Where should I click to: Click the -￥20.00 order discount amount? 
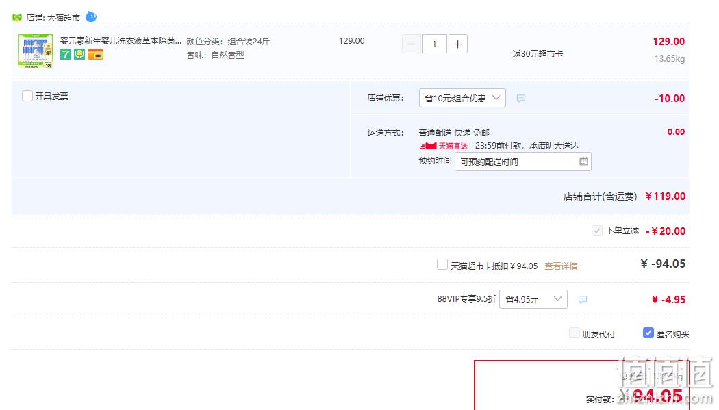pyautogui.click(x=666, y=231)
